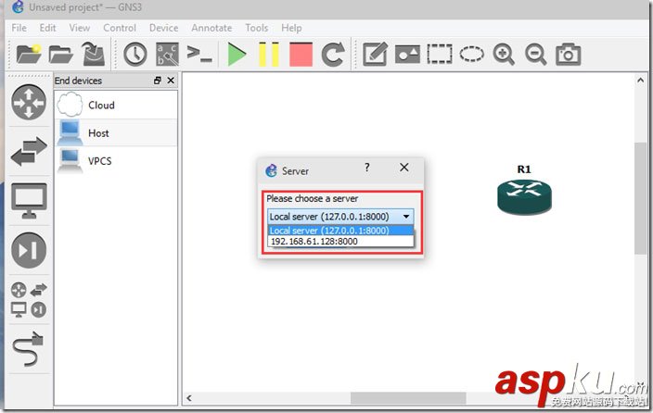Open the Edit menu
The height and width of the screenshot is (413, 653).
[48, 28]
